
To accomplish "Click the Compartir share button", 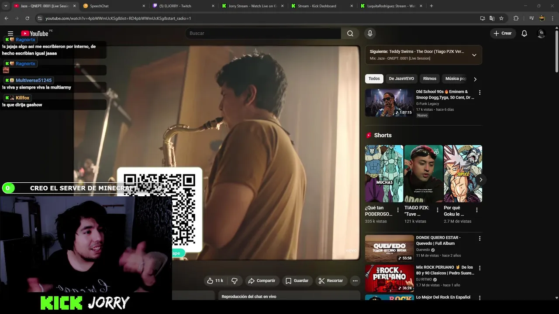I will coord(262,281).
